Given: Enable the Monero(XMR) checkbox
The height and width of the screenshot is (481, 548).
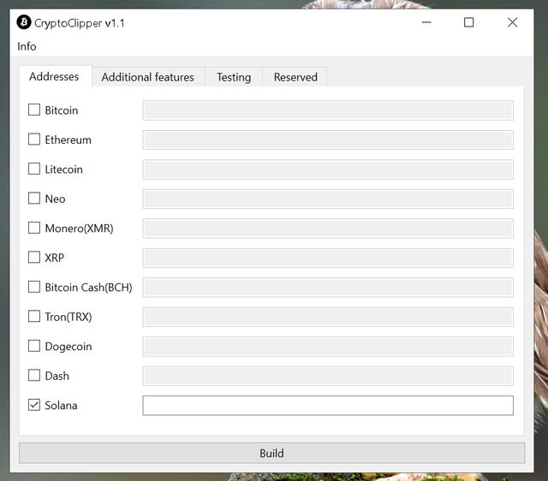Looking at the screenshot, I should point(34,228).
